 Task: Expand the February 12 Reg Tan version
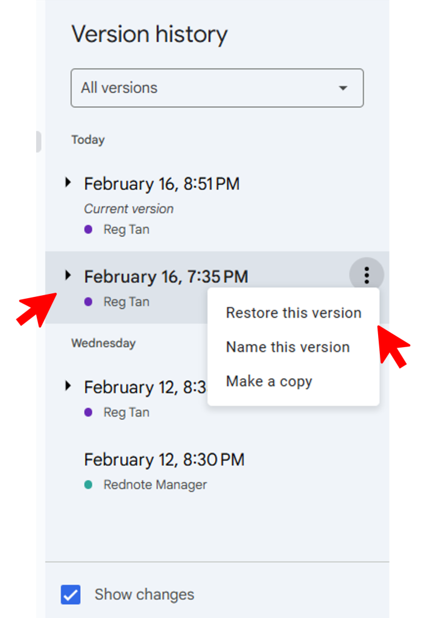pyautogui.click(x=68, y=386)
